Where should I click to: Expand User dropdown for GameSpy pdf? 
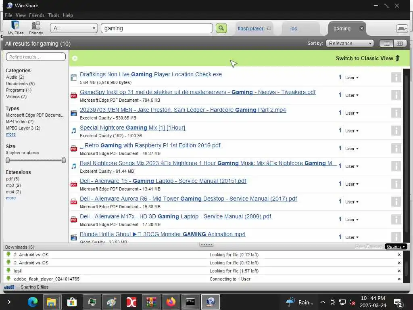352,95
